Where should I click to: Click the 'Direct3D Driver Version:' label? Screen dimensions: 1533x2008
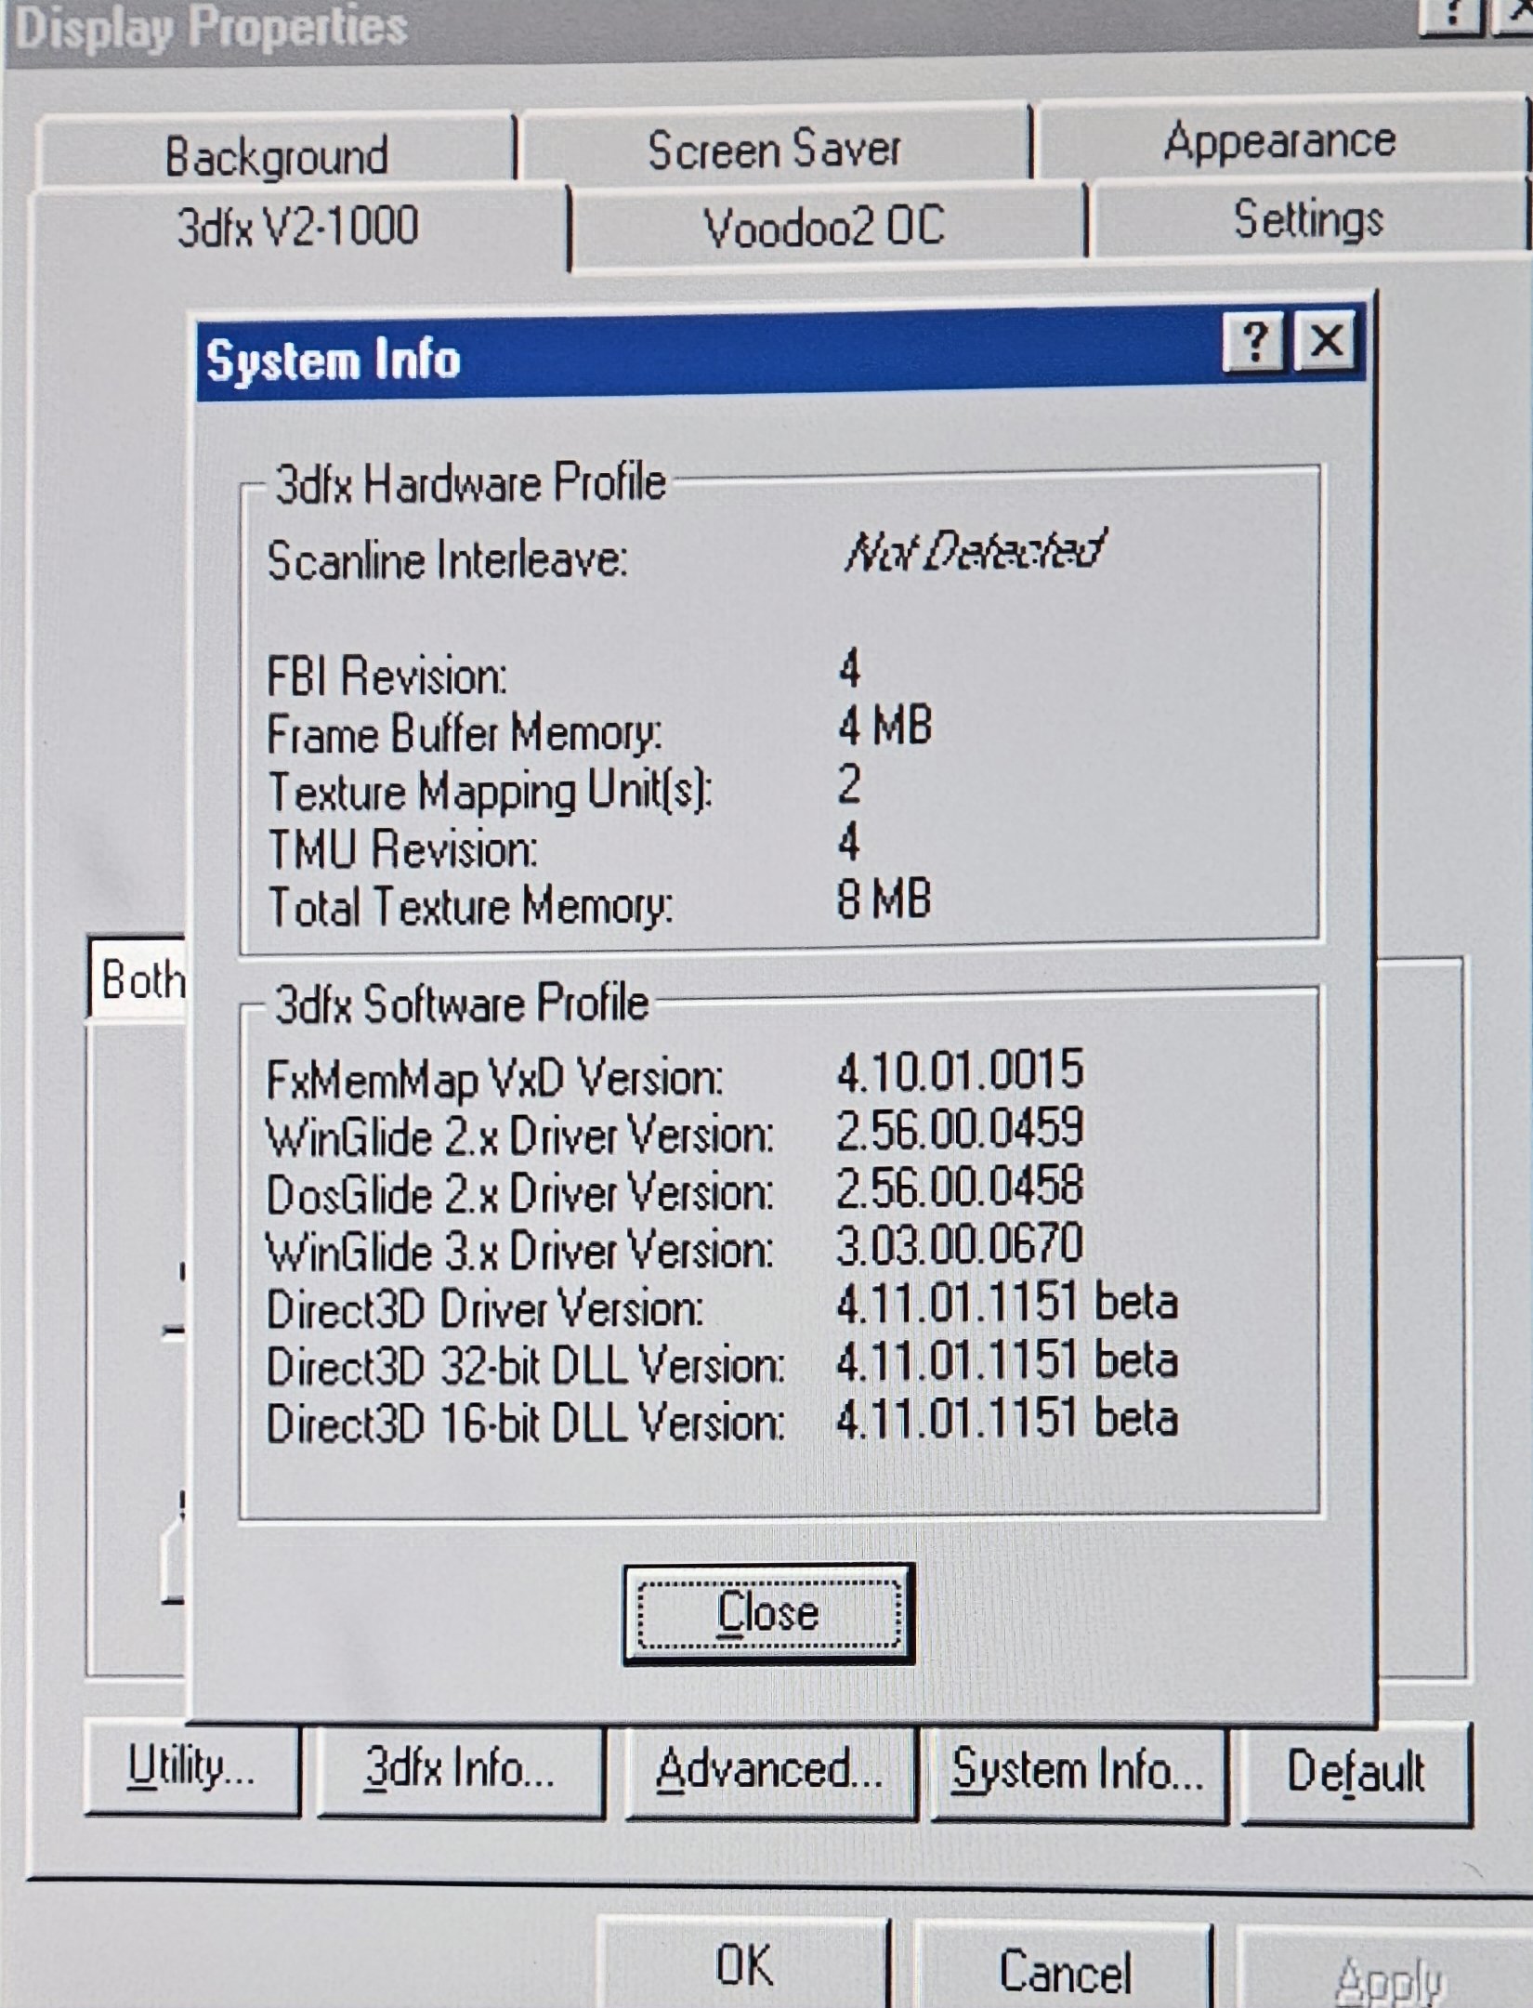(485, 1308)
